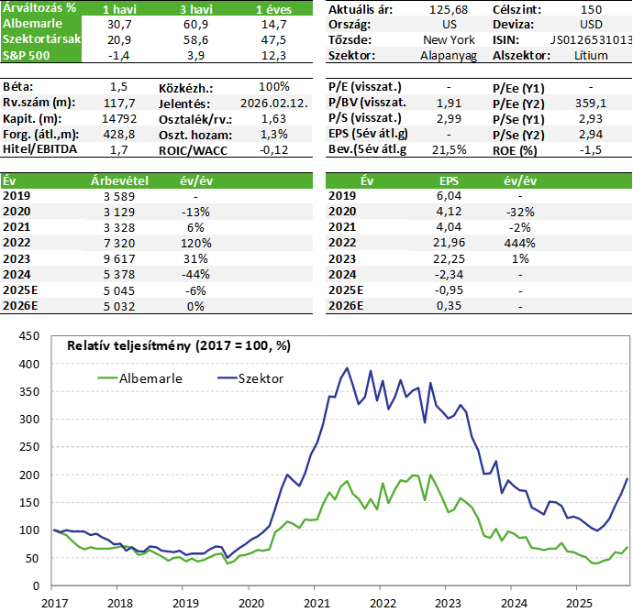Click the '3 havi' column header

tap(197, 8)
